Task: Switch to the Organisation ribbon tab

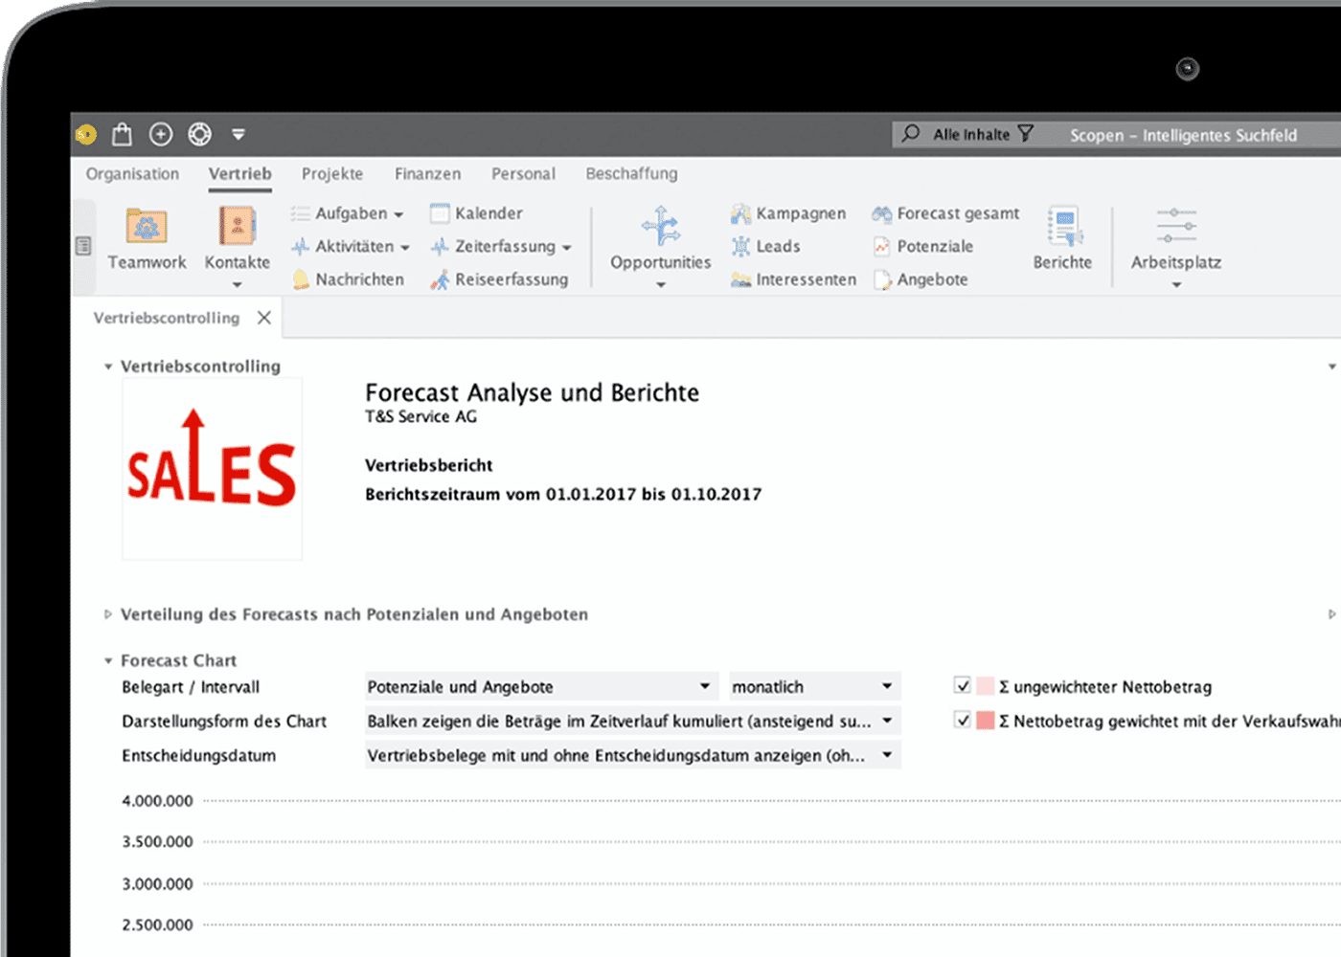Action: (x=132, y=173)
